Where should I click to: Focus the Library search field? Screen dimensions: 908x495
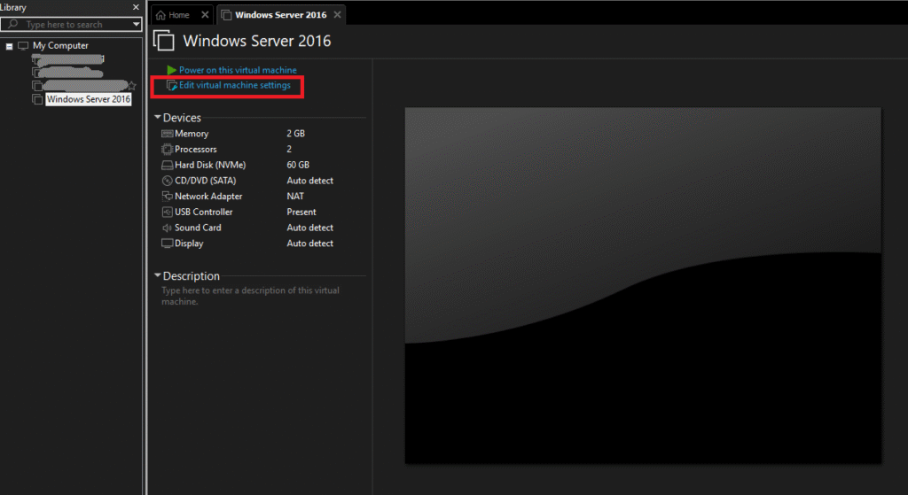(71, 24)
